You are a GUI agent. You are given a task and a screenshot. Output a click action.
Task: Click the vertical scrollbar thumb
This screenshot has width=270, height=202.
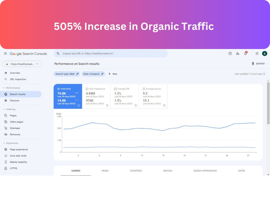pos(268,103)
